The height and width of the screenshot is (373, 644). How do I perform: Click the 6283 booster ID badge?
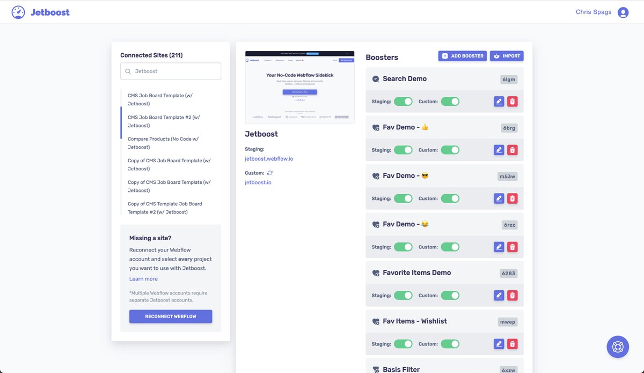click(508, 273)
